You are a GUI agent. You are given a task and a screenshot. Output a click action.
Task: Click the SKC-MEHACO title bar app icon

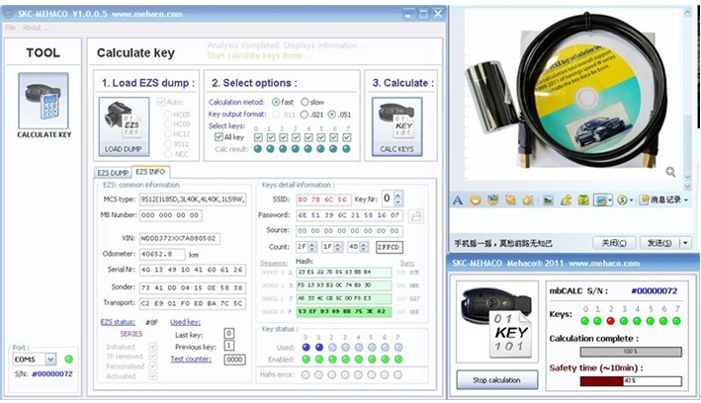click(x=8, y=14)
